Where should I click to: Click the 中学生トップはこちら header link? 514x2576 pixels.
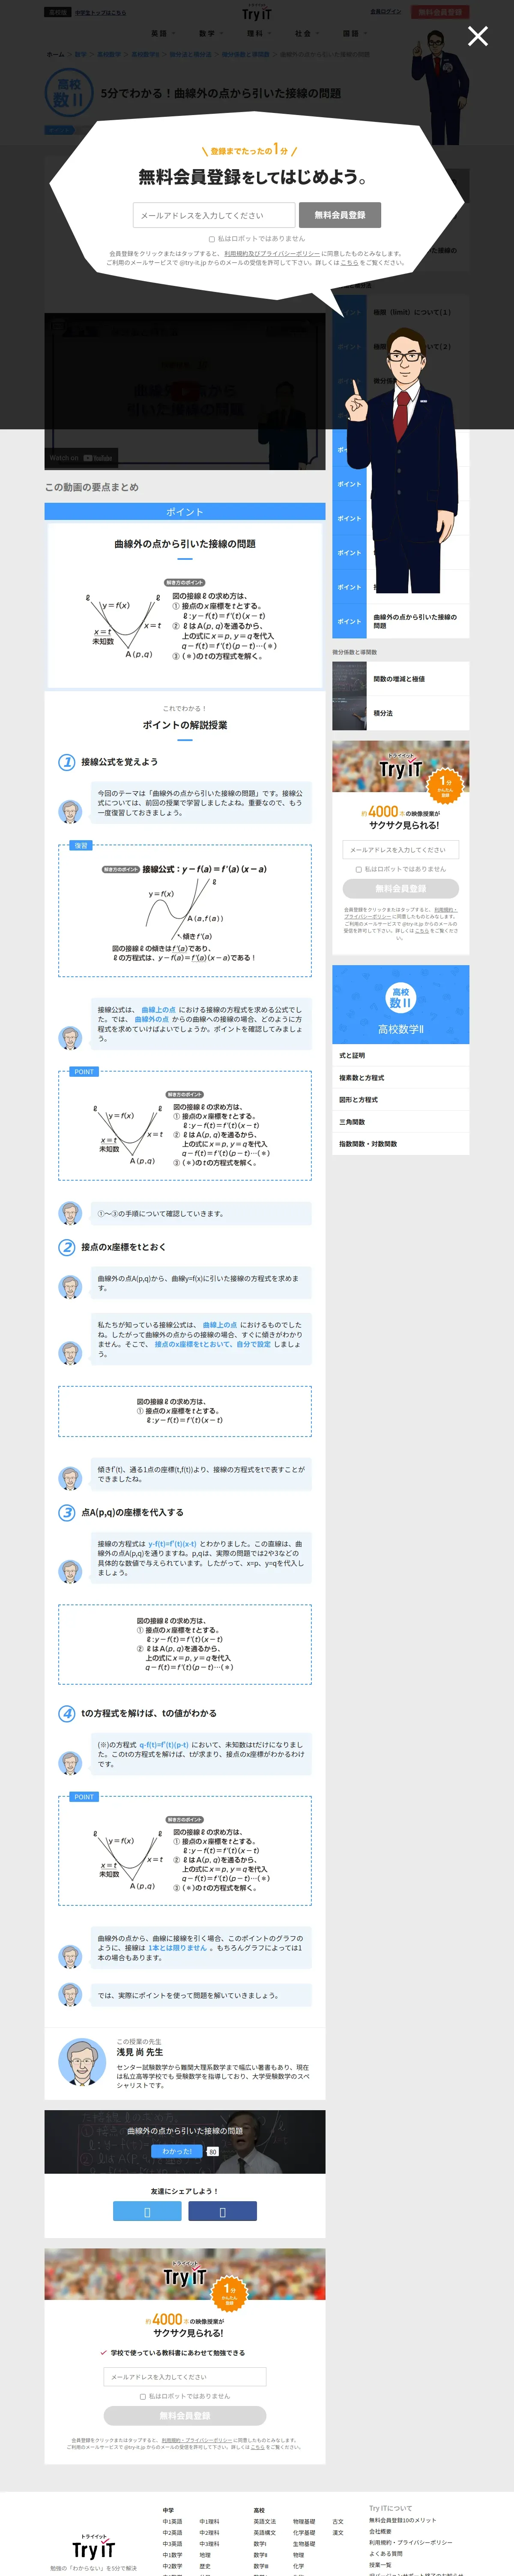tap(101, 12)
